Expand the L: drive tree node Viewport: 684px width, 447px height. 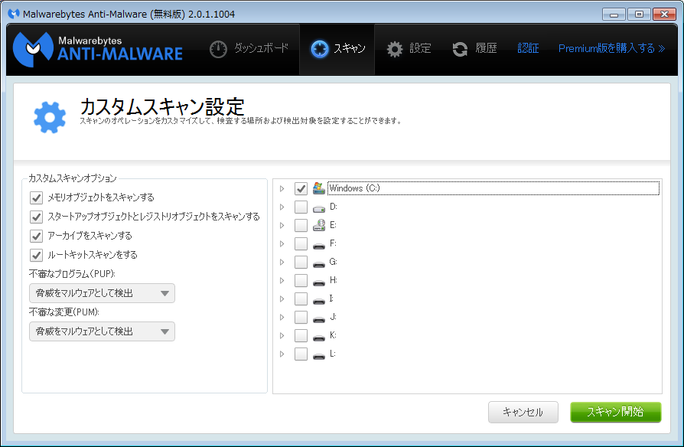coord(282,354)
